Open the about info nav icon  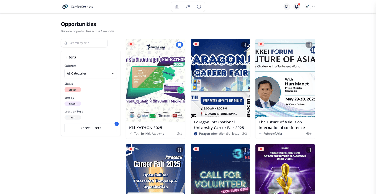(199, 7)
